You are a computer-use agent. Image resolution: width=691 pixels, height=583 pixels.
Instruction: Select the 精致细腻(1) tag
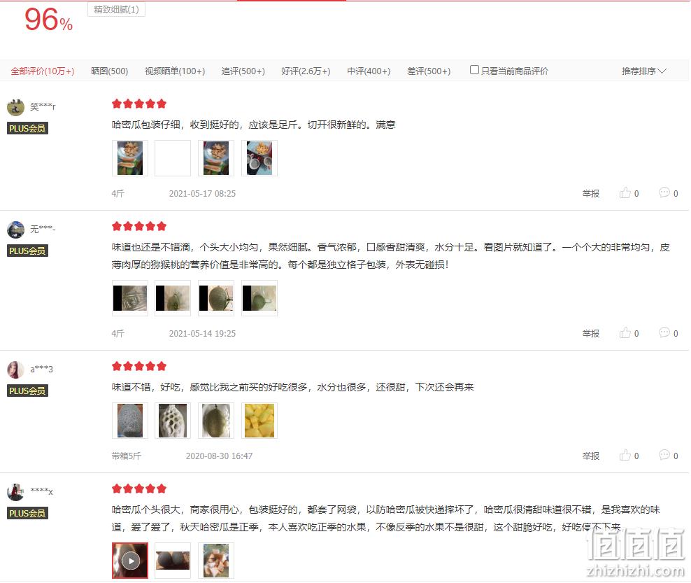coord(116,9)
